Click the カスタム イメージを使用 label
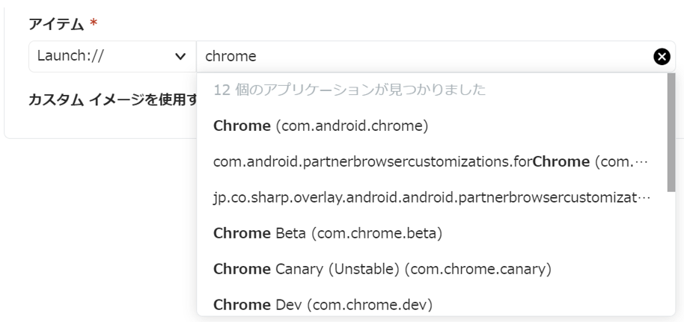This screenshot has width=684, height=322. (112, 99)
